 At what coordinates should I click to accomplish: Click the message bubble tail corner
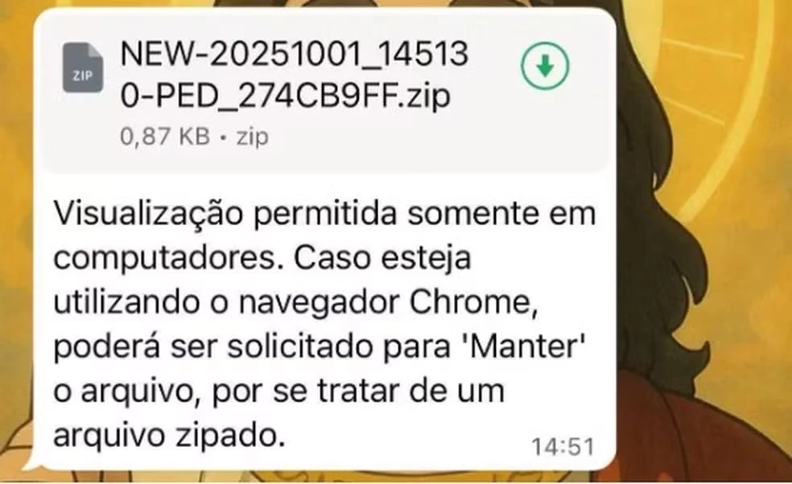(x=29, y=461)
